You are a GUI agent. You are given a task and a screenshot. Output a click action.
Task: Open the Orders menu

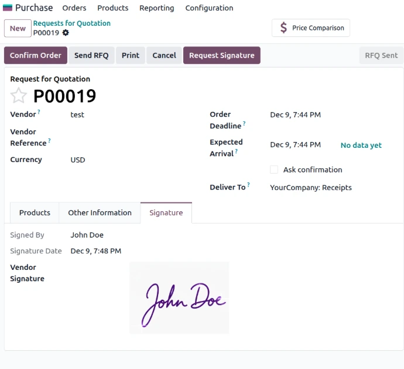[74, 8]
